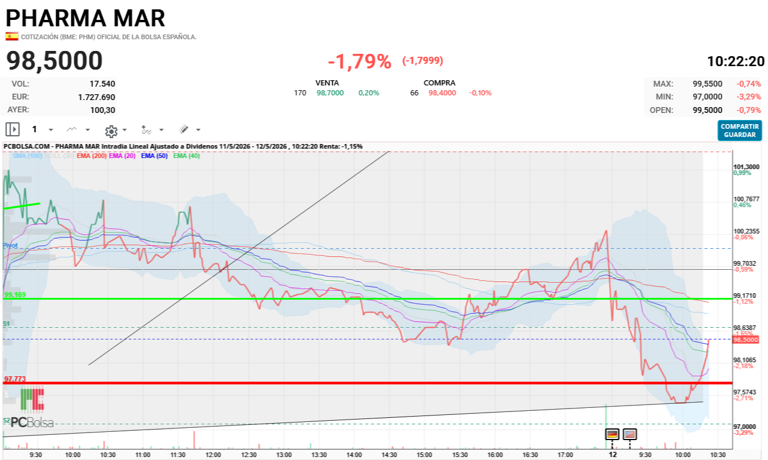Viewport: 768px width, 460px height.
Task: Expand the settings dropdown arrow
Action: (x=125, y=130)
